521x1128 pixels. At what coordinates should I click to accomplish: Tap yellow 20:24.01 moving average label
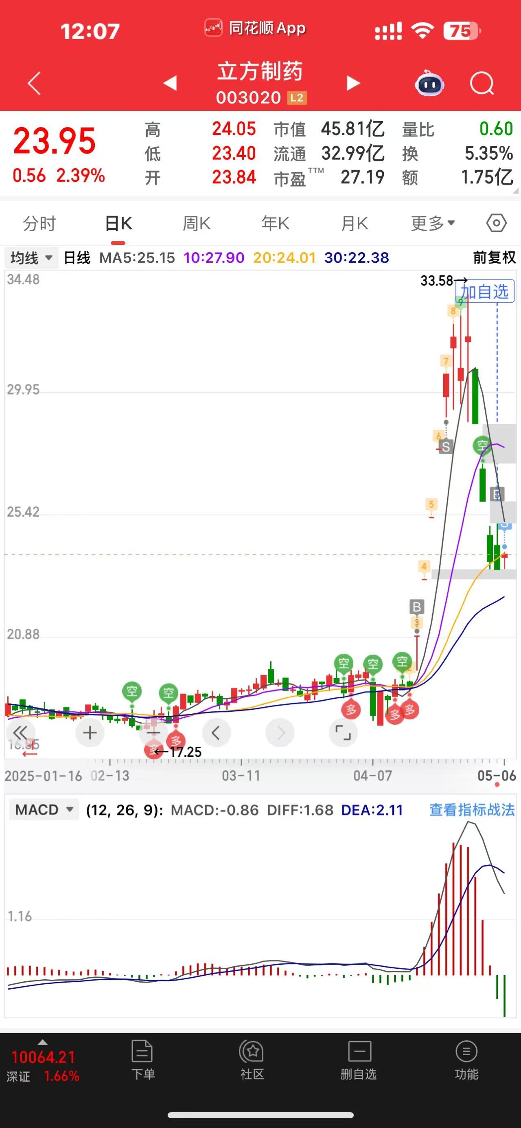tap(285, 257)
